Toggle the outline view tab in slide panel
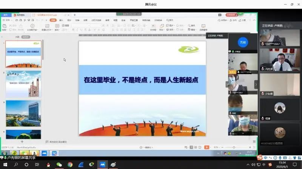Viewport: 302px width, 169px height. click(17, 37)
